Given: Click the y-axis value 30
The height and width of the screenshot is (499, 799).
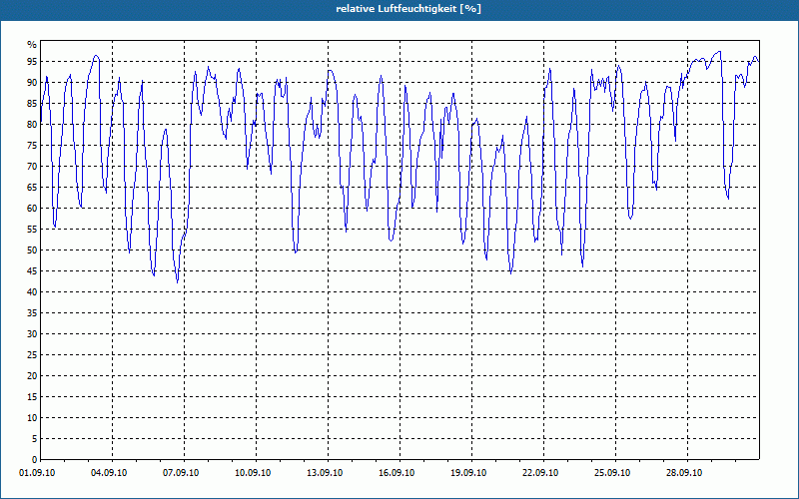Looking at the screenshot, I should pyautogui.click(x=32, y=334).
